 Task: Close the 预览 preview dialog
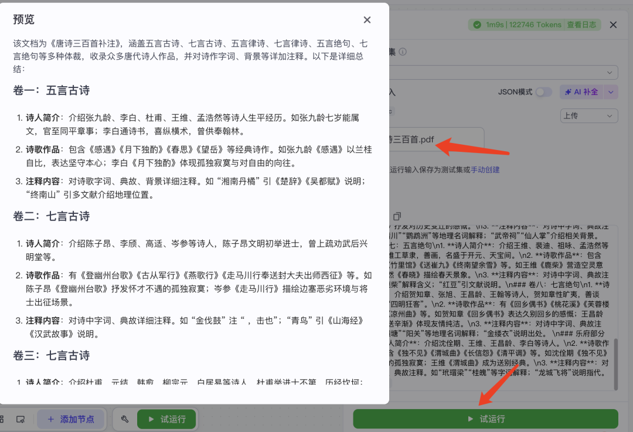[367, 19]
